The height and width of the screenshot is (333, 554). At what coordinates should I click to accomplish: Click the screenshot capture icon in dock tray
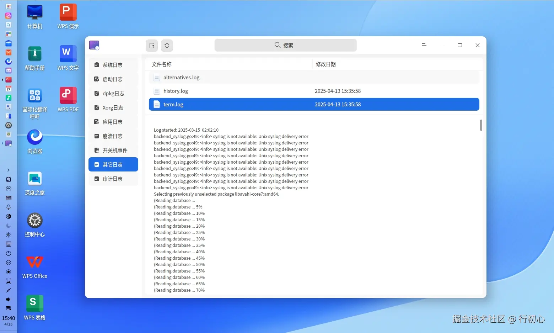click(x=9, y=281)
